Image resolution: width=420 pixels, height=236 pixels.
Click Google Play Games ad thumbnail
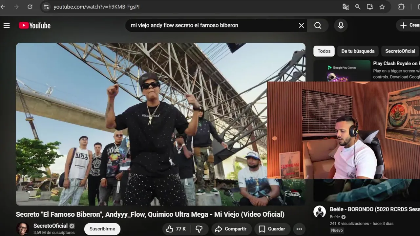(x=342, y=70)
